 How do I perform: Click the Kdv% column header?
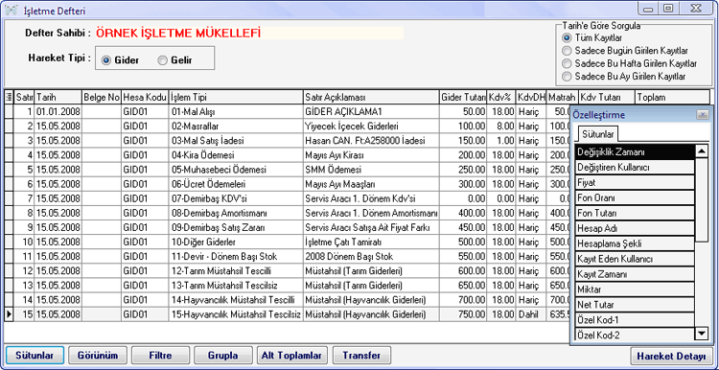point(501,97)
